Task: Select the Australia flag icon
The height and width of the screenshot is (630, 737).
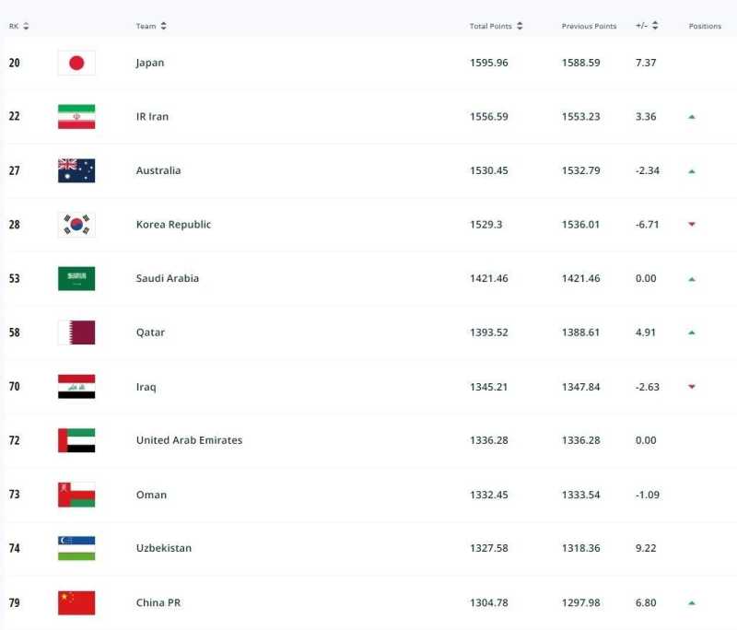Action: 76,170
